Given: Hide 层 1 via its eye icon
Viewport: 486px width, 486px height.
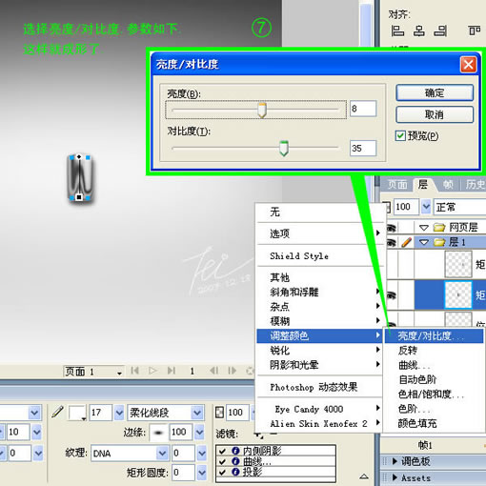Looking at the screenshot, I should click(392, 242).
